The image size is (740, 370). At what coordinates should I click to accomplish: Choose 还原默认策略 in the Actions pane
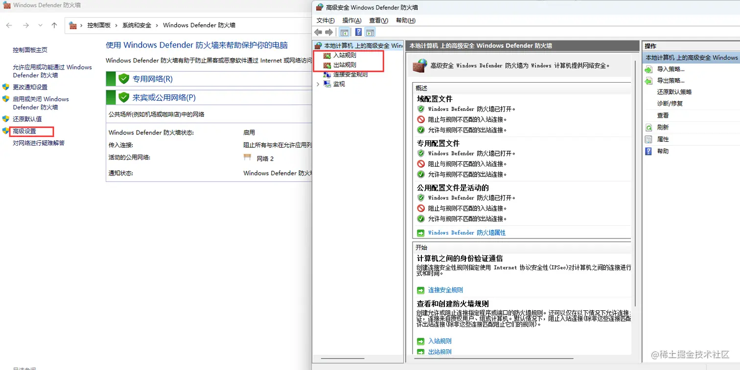click(674, 92)
